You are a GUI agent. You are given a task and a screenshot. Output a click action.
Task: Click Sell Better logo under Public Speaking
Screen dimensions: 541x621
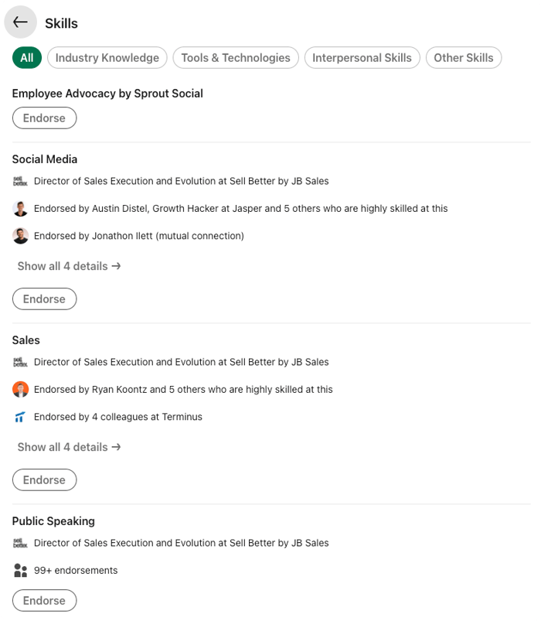coord(20,543)
